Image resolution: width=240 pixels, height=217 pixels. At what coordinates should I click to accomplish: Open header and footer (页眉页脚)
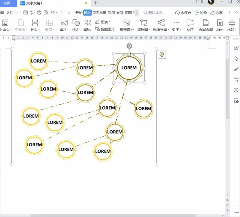click(x=205, y=25)
